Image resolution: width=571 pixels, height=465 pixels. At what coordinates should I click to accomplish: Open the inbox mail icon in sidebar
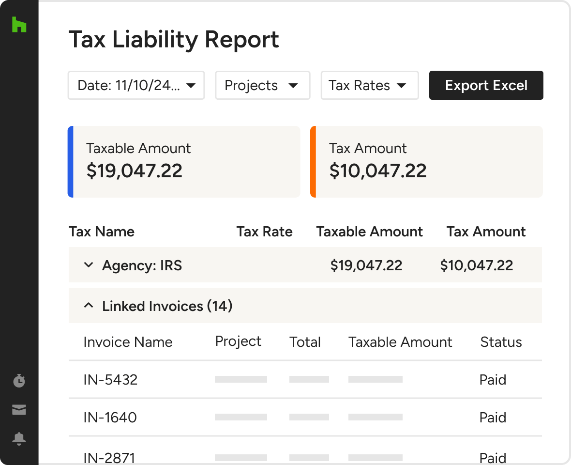tap(19, 410)
